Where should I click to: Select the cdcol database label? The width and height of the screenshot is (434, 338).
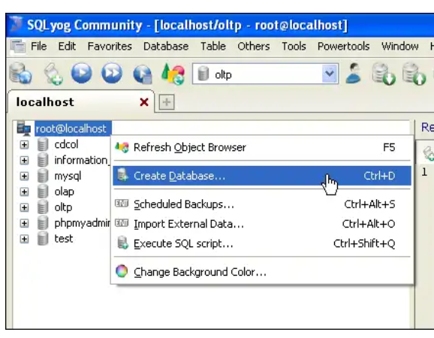tap(66, 144)
